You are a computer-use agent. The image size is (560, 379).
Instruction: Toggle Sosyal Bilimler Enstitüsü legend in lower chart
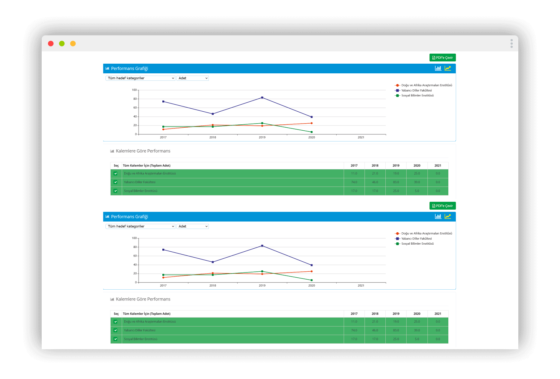click(414, 244)
